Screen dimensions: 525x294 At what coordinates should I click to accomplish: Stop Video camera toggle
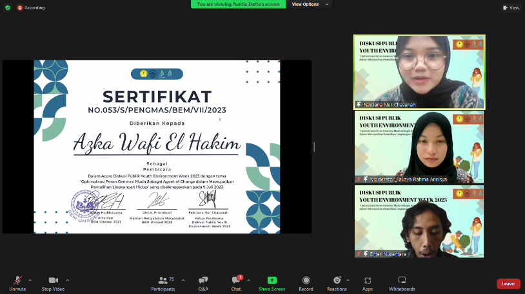point(53,282)
